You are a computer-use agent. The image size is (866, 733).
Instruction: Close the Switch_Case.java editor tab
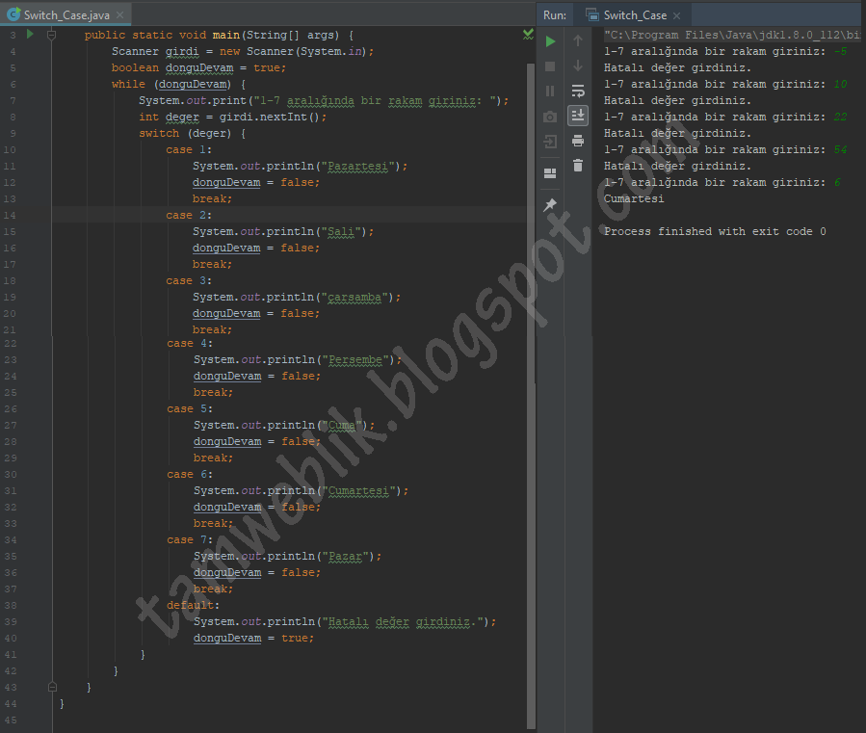pos(119,14)
